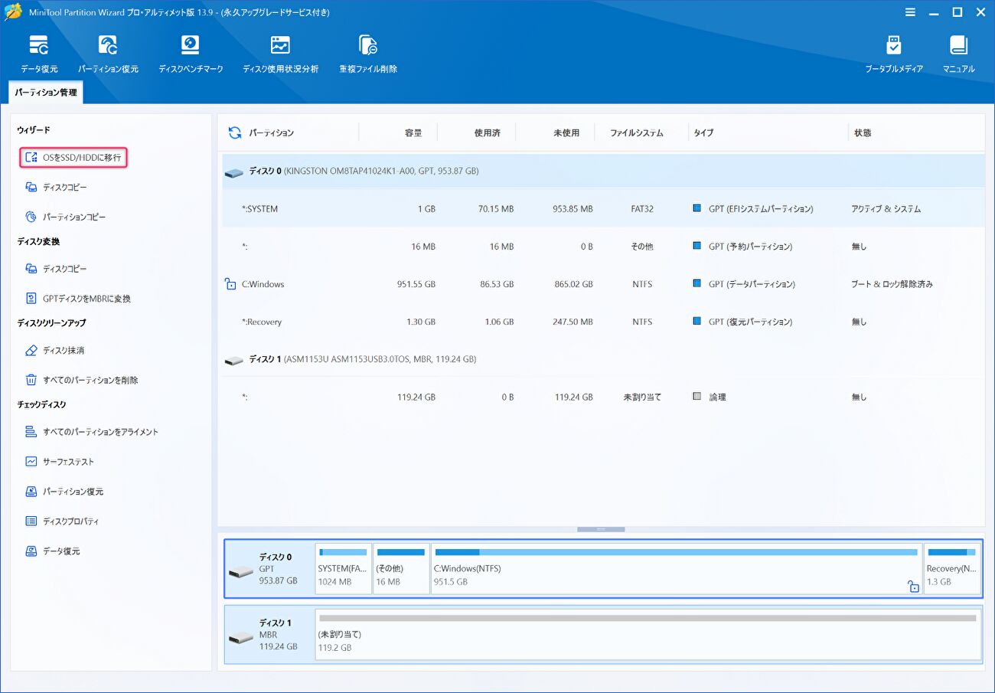Image resolution: width=995 pixels, height=693 pixels.
Task: Start the 重複ファイル削除 tool
Action: pos(368,54)
